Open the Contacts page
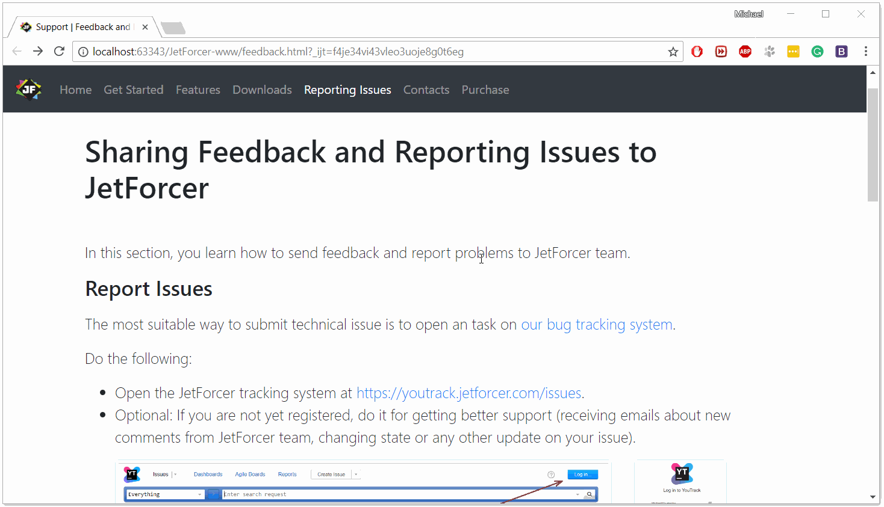This screenshot has width=884, height=507. (426, 90)
